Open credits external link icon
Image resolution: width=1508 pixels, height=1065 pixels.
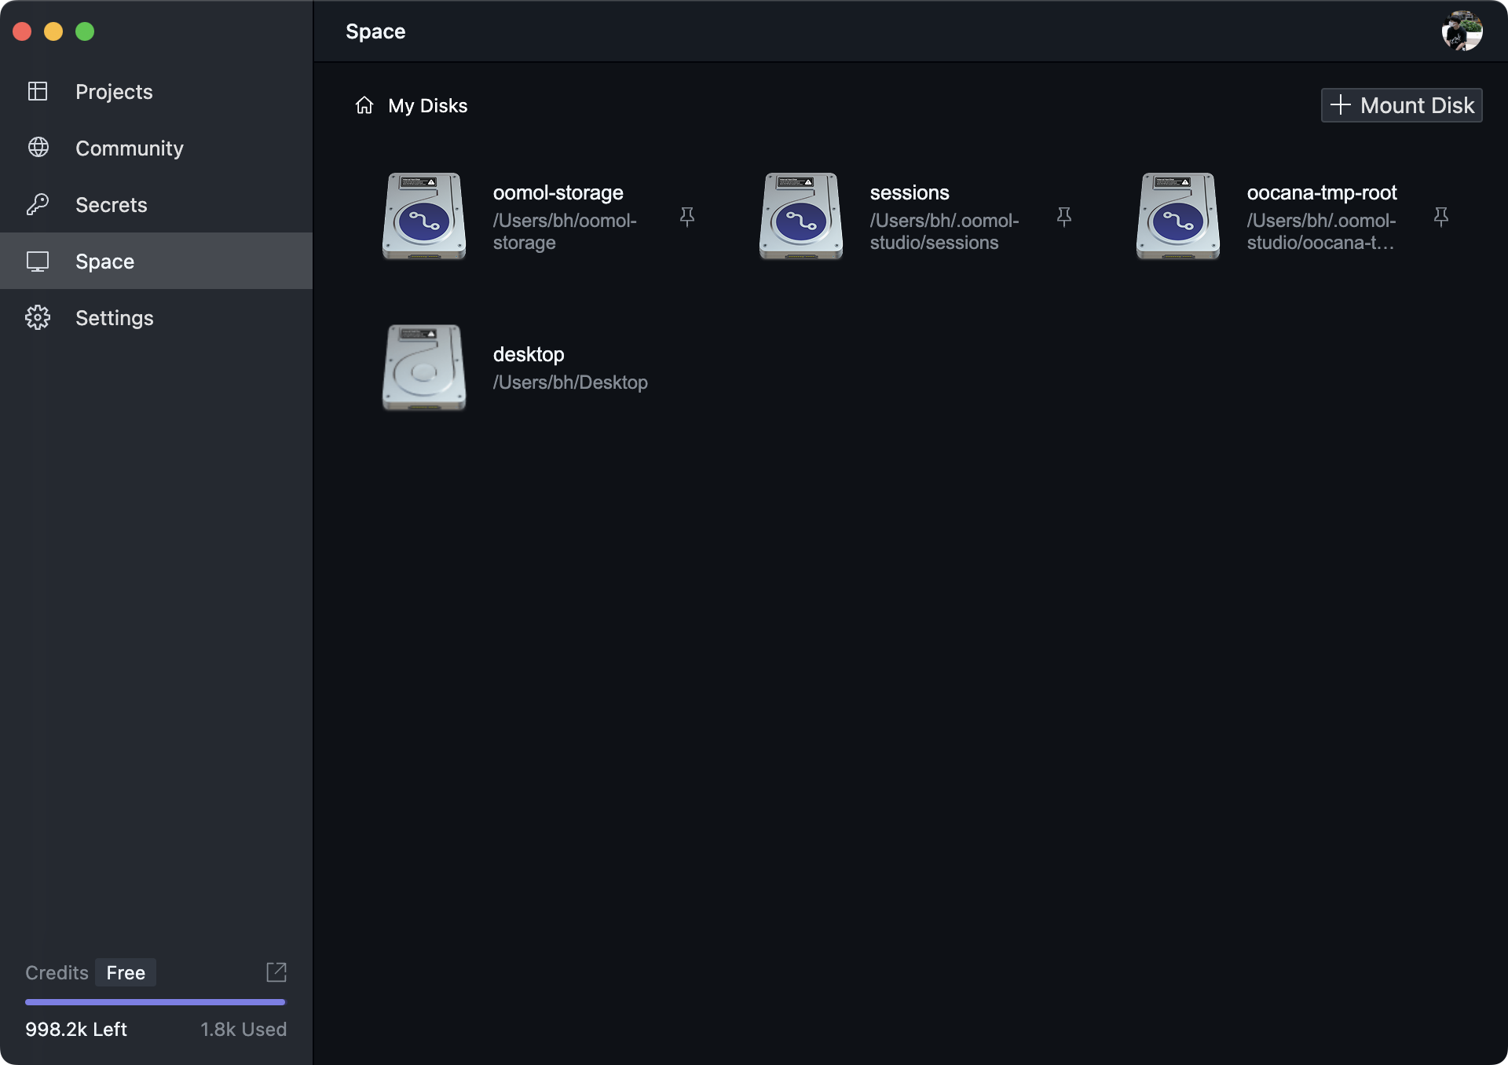point(276,972)
